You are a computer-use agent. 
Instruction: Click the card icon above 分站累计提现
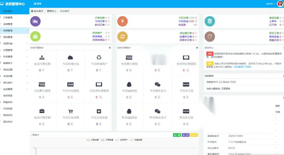coord(42,84)
